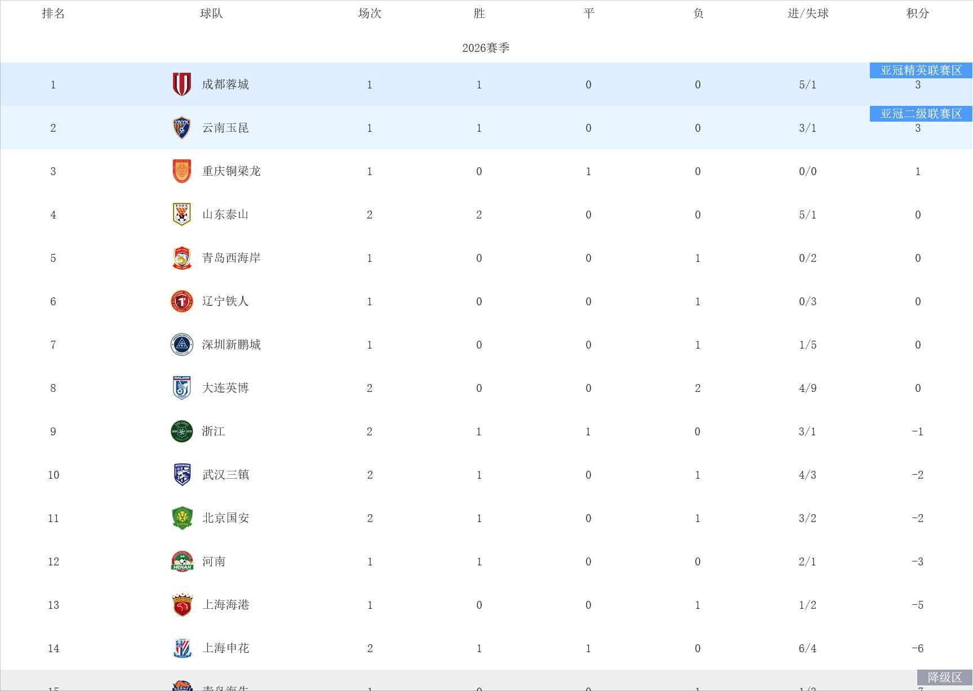
Task: Select the 亚冠二级联赛区 zone label
Action: pos(921,114)
